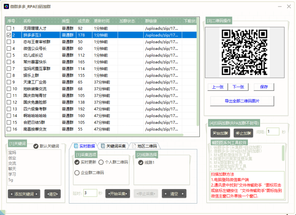Click the 实时数据 tab icon
Image resolution: width=296 pixels, height=215 pixels.
[76, 146]
